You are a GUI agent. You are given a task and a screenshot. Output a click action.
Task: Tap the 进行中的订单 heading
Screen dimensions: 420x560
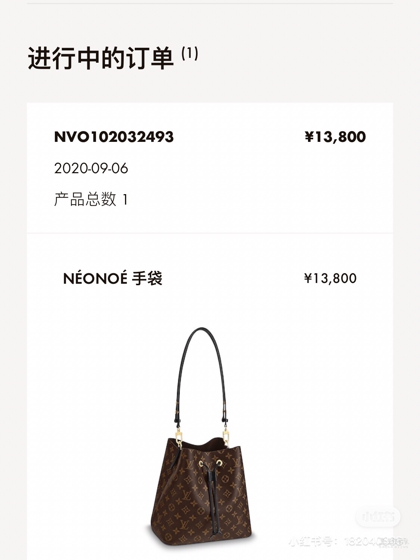[x=101, y=59]
